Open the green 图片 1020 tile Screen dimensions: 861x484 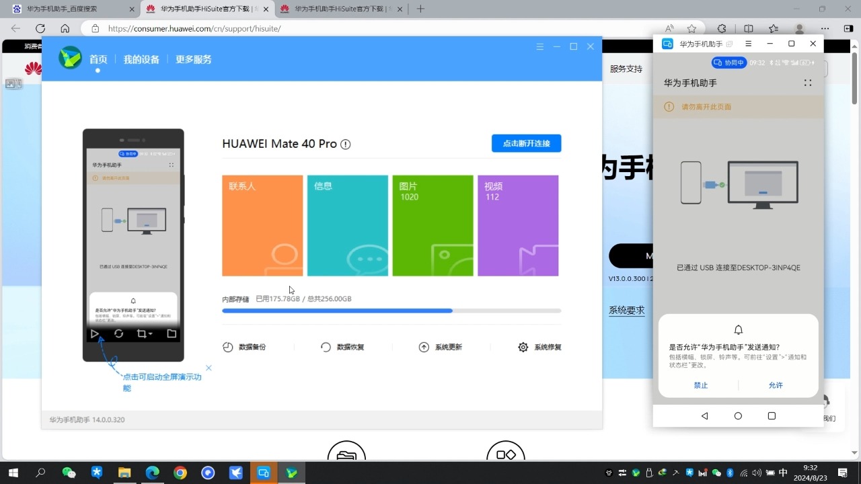[433, 226]
